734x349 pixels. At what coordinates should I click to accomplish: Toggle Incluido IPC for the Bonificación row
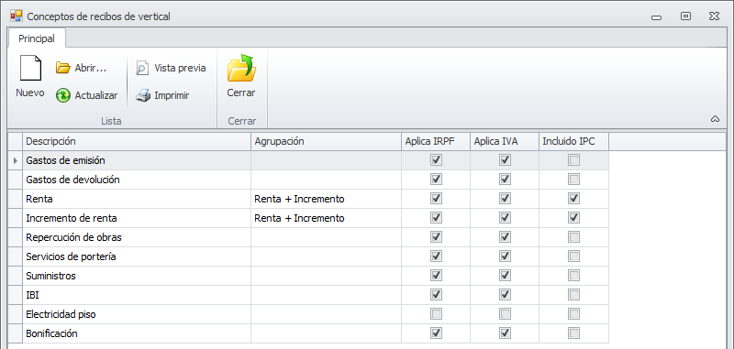click(x=574, y=333)
